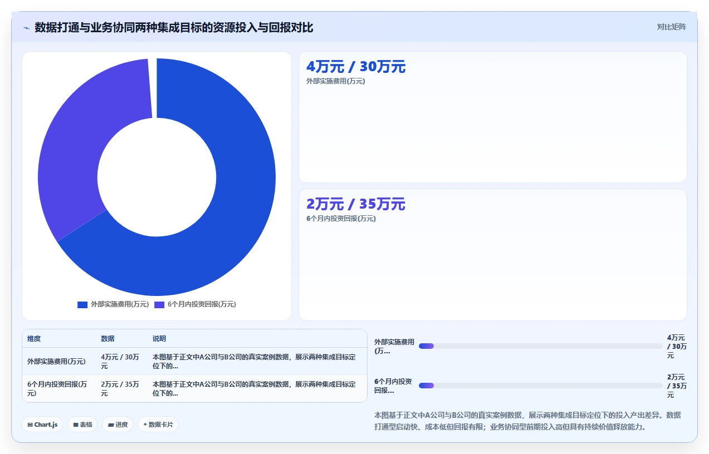This screenshot has height=454, width=709.
Task: Toggle 6个月内投资回报(万元) legend swatch in chart
Action: 159,304
